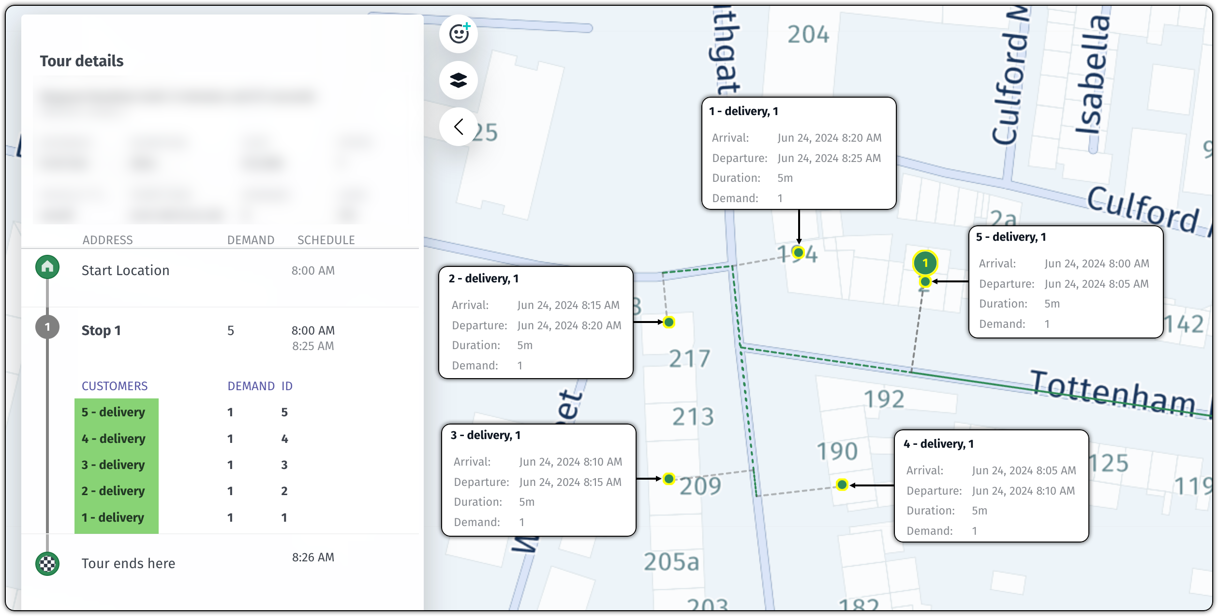Open the "Tour ends here" entry

[x=128, y=563]
